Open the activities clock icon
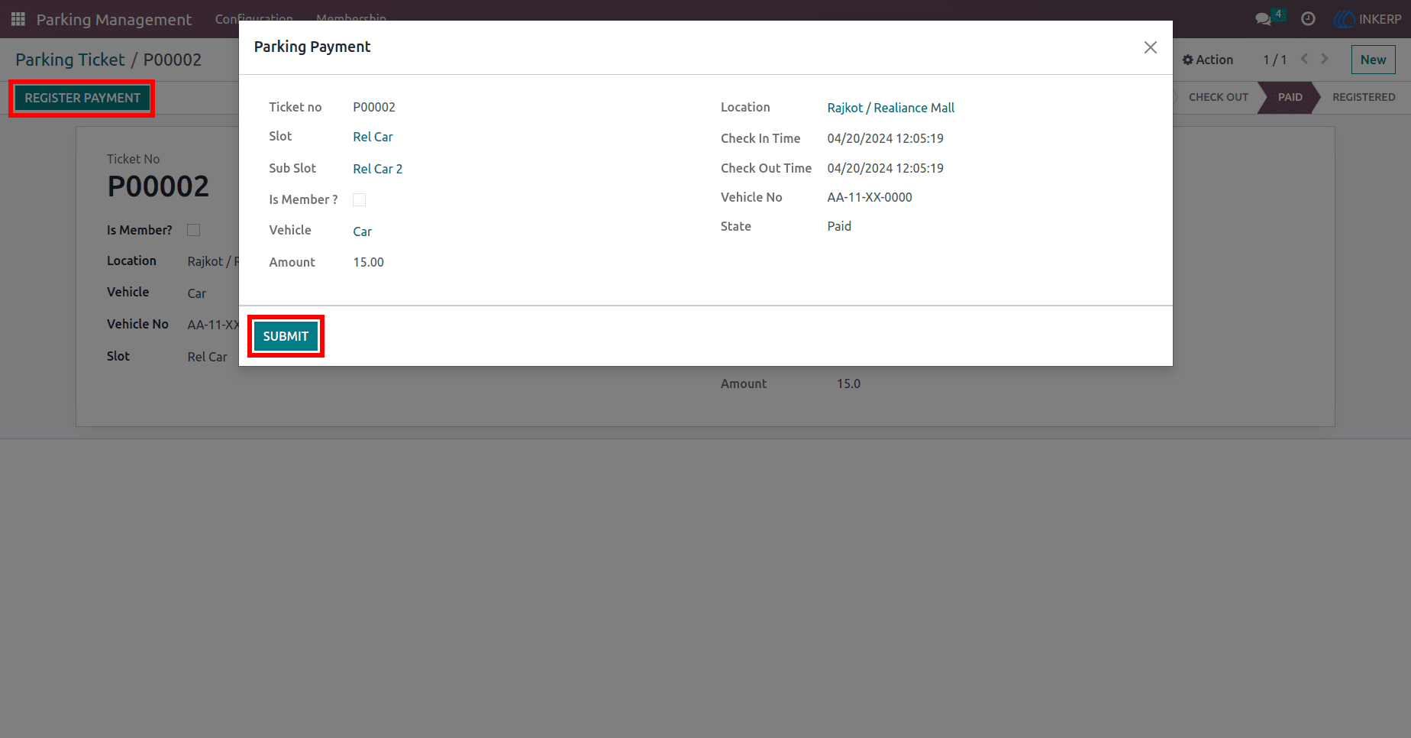 [x=1308, y=19]
